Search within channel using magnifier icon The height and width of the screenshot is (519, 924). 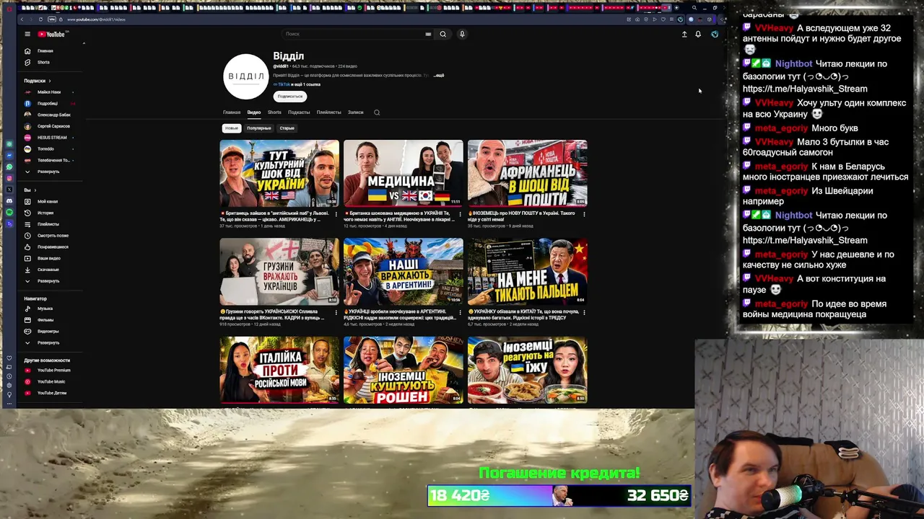point(377,112)
